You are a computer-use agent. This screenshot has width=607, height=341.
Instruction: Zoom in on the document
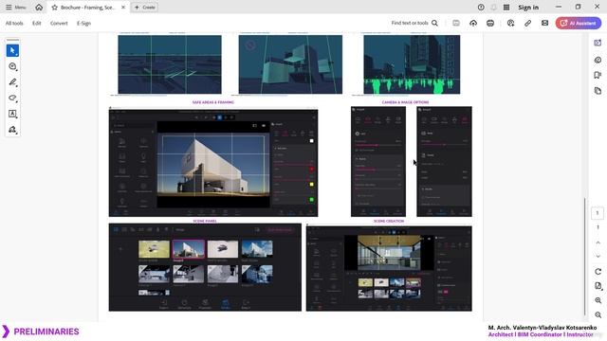tap(598, 300)
